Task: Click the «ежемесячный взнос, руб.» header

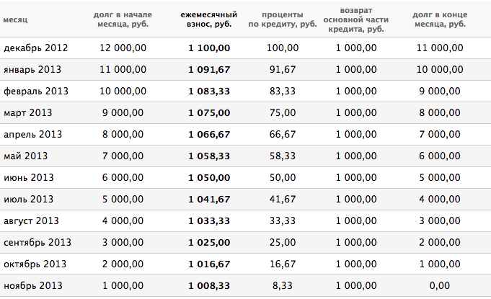Action: 209,19
